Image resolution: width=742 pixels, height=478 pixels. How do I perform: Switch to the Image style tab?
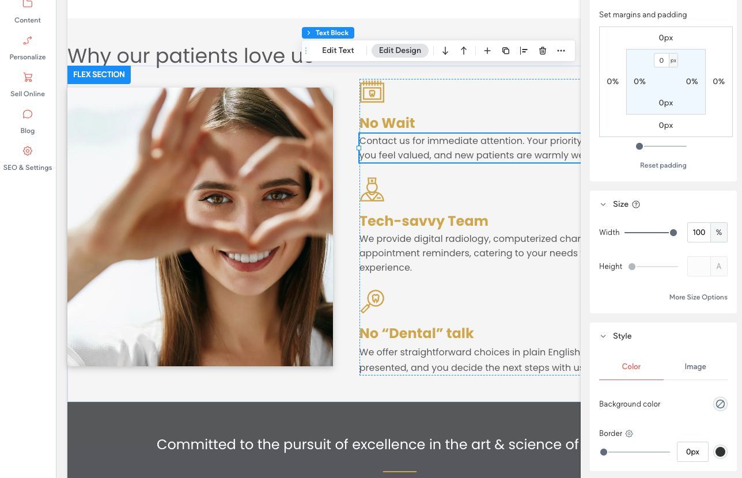pos(695,367)
